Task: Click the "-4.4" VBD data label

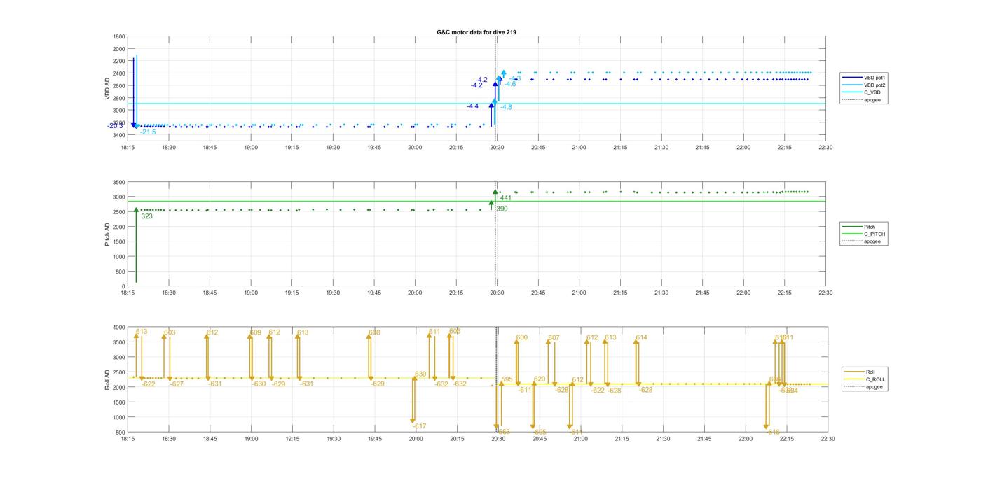Action: pyautogui.click(x=473, y=106)
